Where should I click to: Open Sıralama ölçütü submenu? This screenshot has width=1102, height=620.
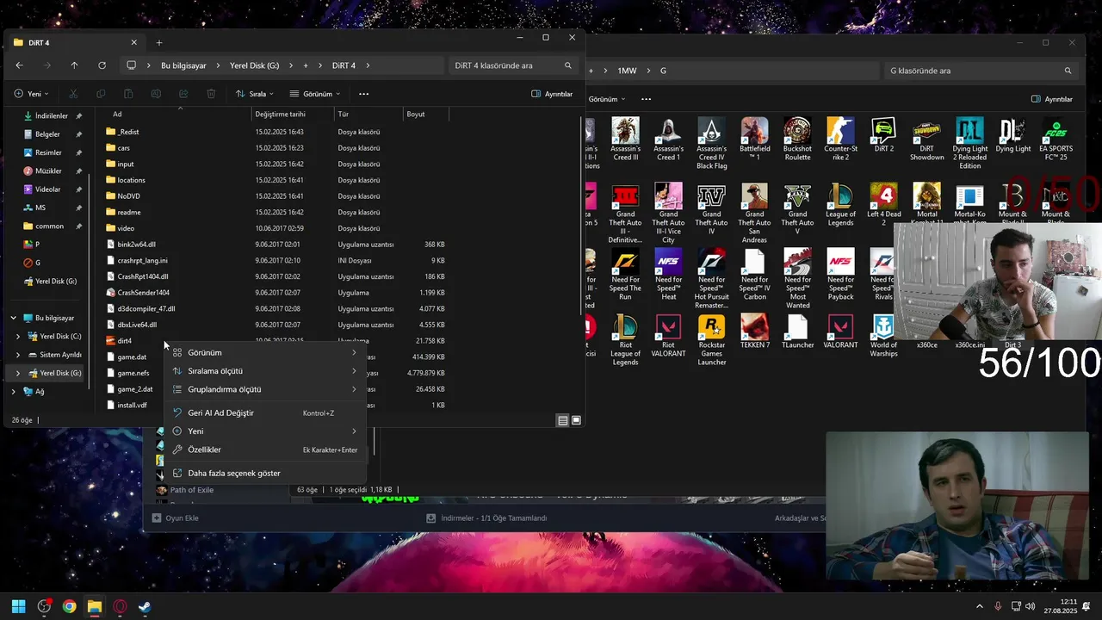(264, 371)
